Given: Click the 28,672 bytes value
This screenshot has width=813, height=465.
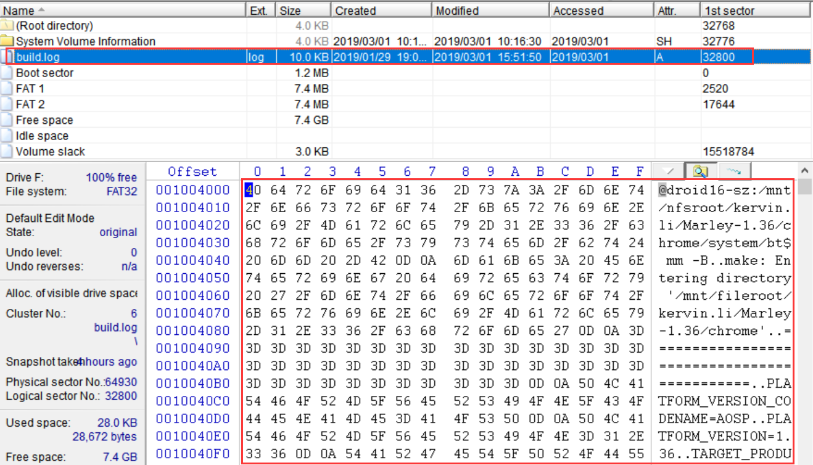Looking at the screenshot, I should (x=105, y=437).
